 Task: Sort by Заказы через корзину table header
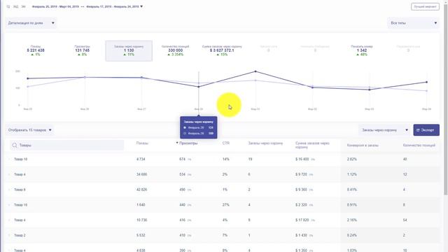(x=265, y=143)
